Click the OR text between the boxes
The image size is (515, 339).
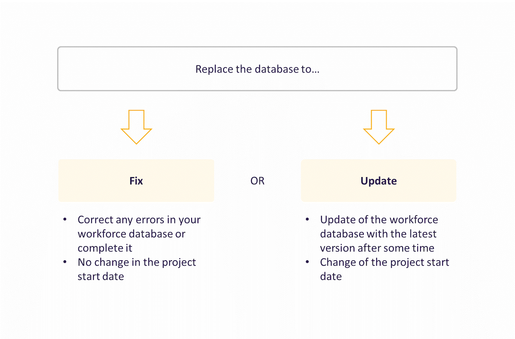(x=257, y=181)
